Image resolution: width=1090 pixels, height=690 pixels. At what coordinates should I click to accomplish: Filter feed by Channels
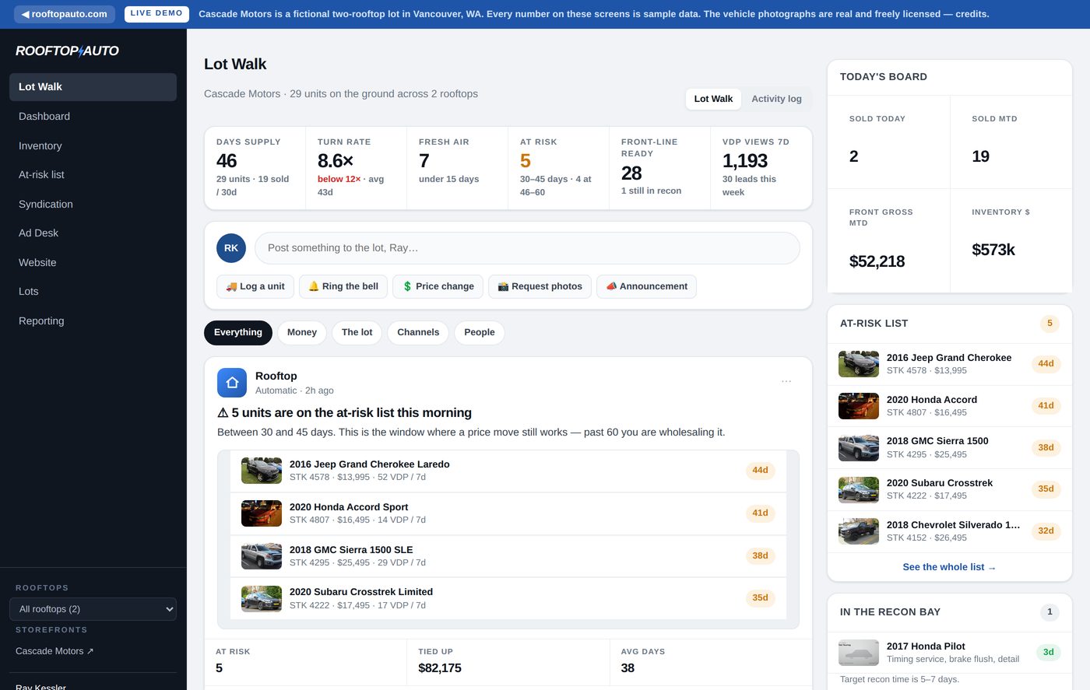(x=418, y=332)
